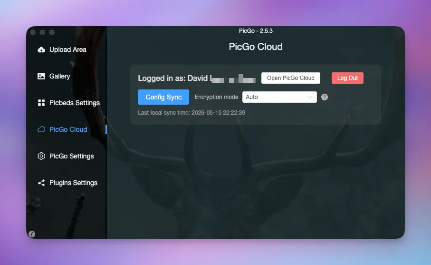Open the Picbeds Settings label
Viewport: 431px width, 265px height.
click(75, 103)
